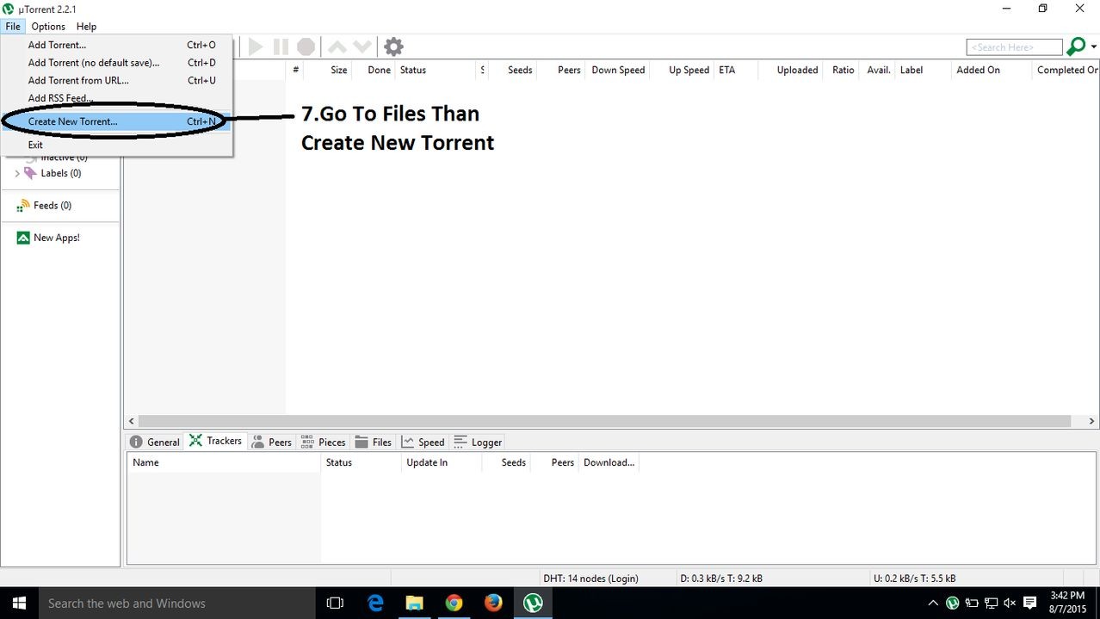
Task: Click the µTorrent taskbar icon
Action: pyautogui.click(x=533, y=604)
